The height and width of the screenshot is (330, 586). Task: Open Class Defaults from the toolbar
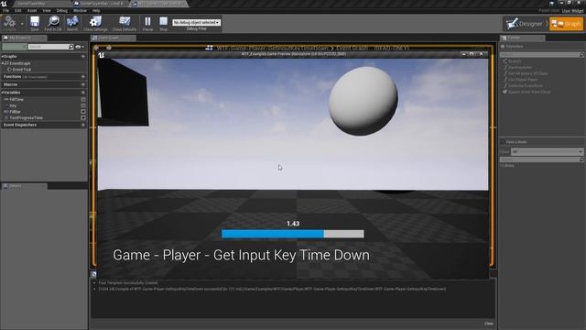point(125,23)
